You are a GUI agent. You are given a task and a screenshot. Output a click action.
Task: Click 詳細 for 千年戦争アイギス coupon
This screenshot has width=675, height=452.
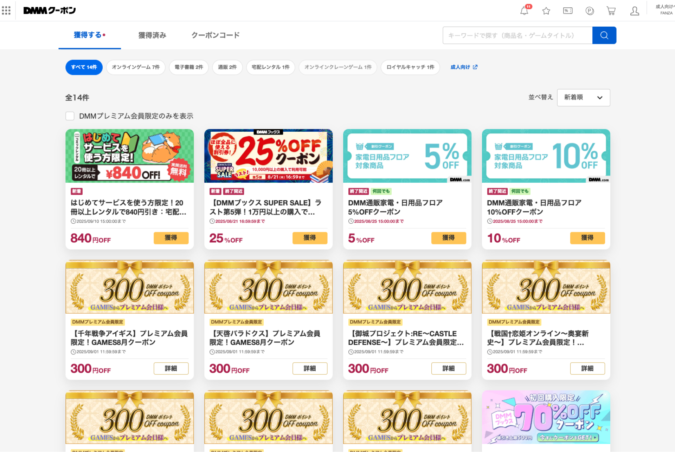pyautogui.click(x=171, y=368)
